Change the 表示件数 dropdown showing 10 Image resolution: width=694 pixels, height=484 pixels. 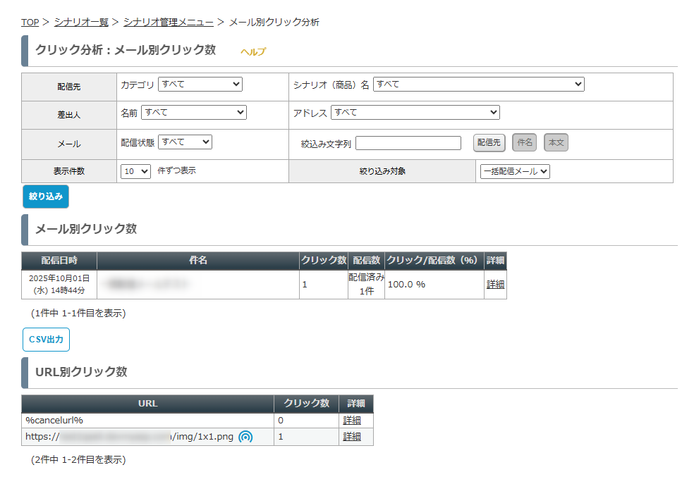point(135,171)
